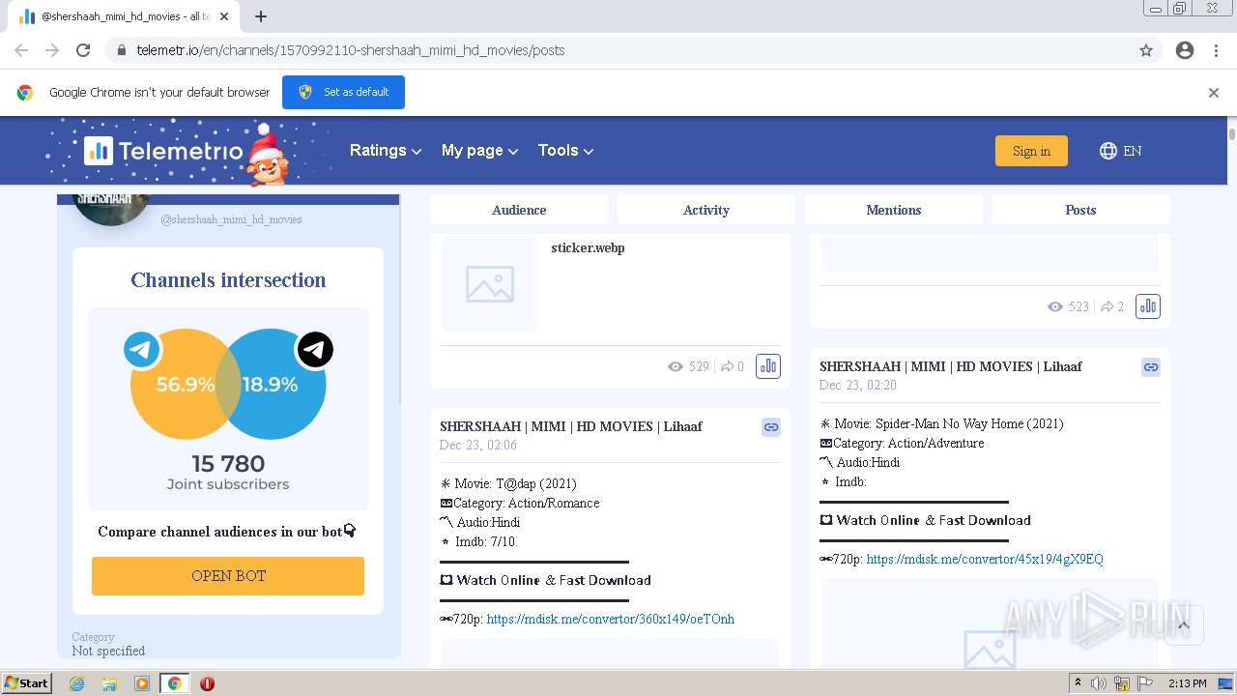The height and width of the screenshot is (696, 1237).
Task: Open the EN language selector
Action: point(1121,151)
